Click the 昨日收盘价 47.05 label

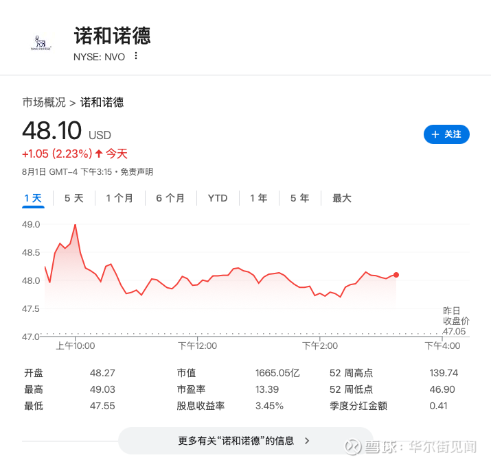coord(455,321)
